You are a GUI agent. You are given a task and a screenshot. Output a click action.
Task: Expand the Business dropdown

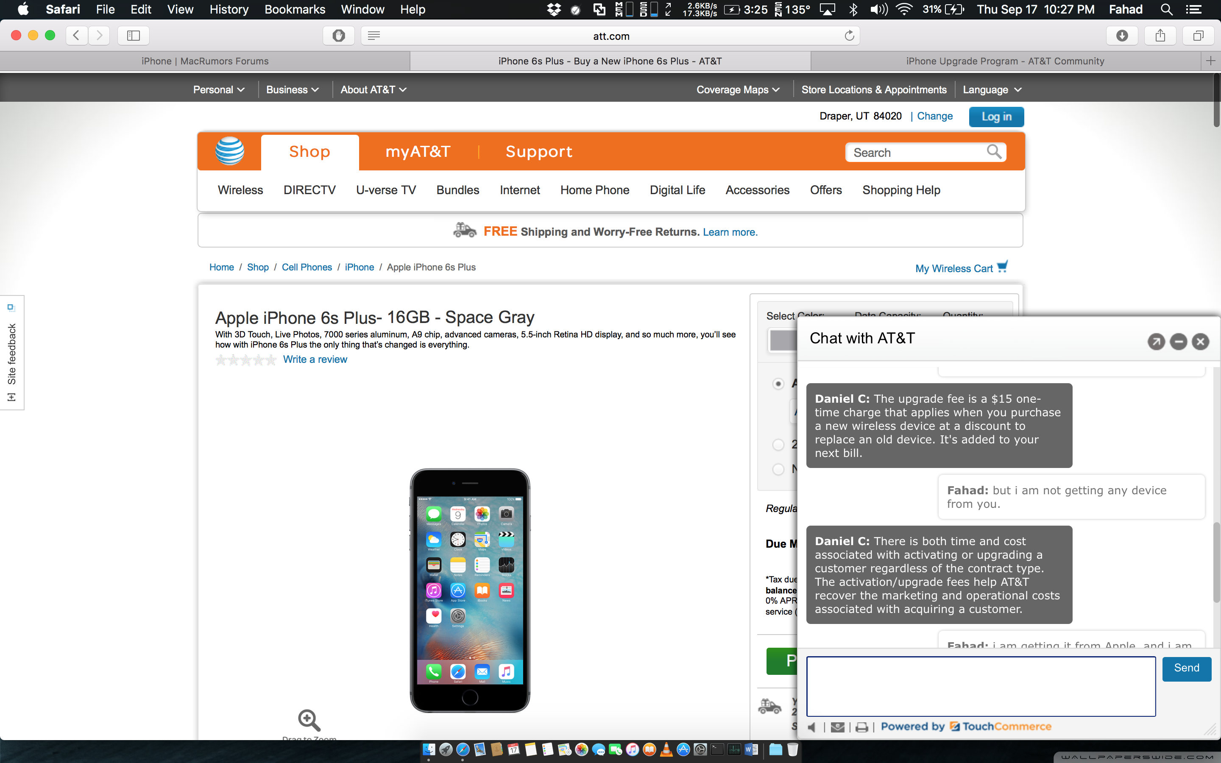pos(292,90)
